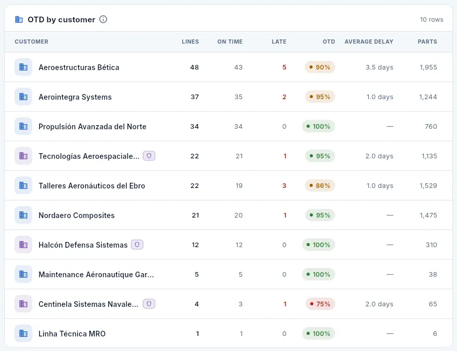Open the Nordaero Composites customer name
The height and width of the screenshot is (351, 457).
pyautogui.click(x=77, y=215)
